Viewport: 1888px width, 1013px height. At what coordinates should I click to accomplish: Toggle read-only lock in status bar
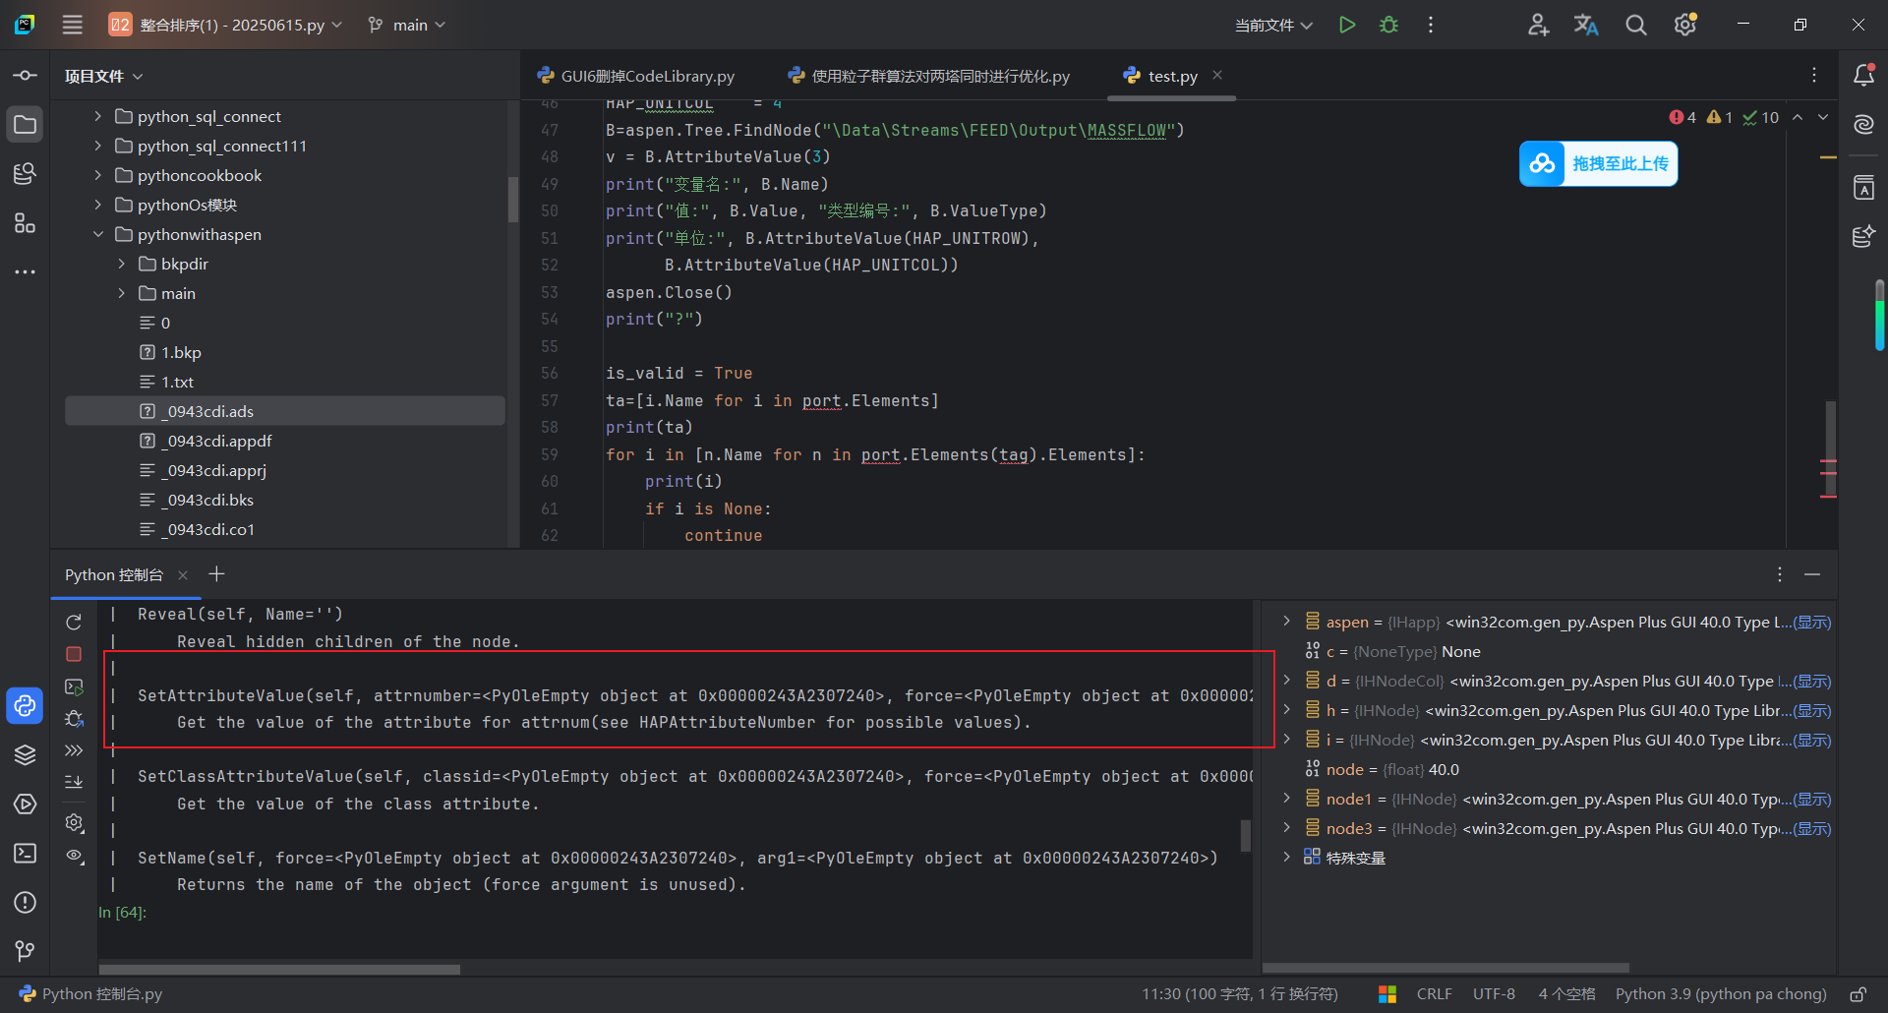[x=1858, y=994]
